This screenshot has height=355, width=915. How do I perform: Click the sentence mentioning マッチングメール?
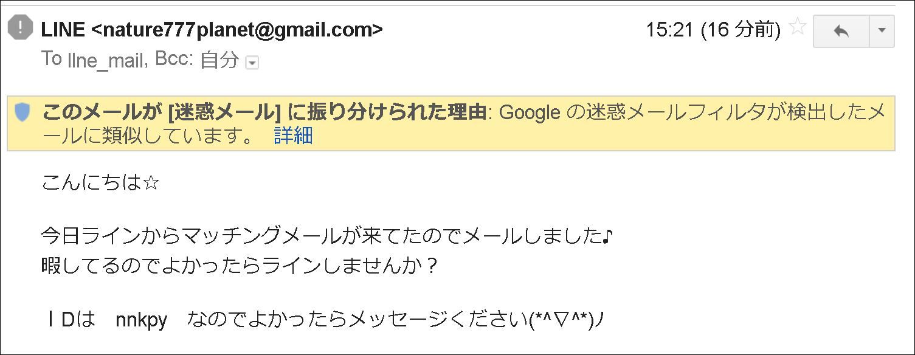[327, 235]
